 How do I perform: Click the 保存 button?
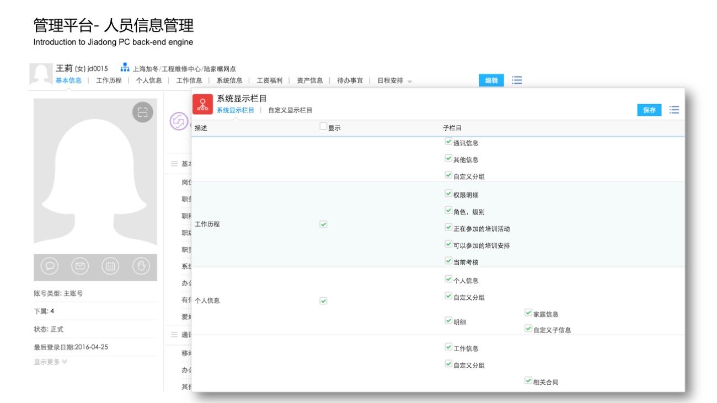point(649,110)
